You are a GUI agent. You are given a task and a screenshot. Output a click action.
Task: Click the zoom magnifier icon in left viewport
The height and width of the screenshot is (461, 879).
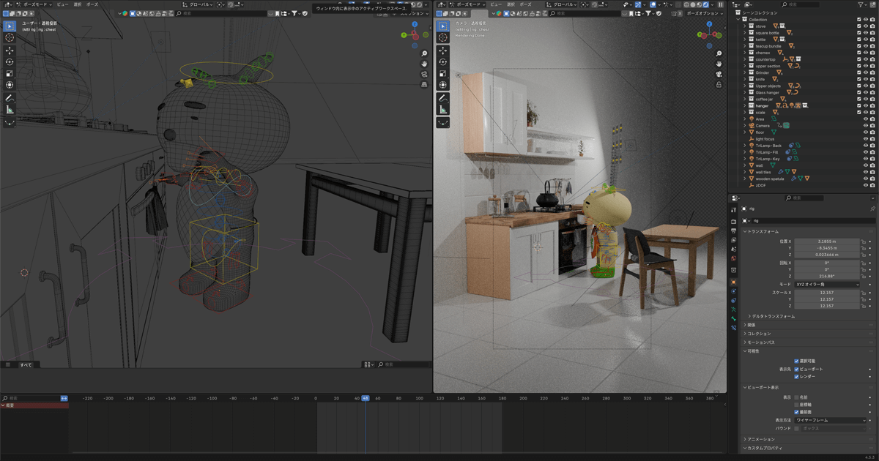pos(424,53)
